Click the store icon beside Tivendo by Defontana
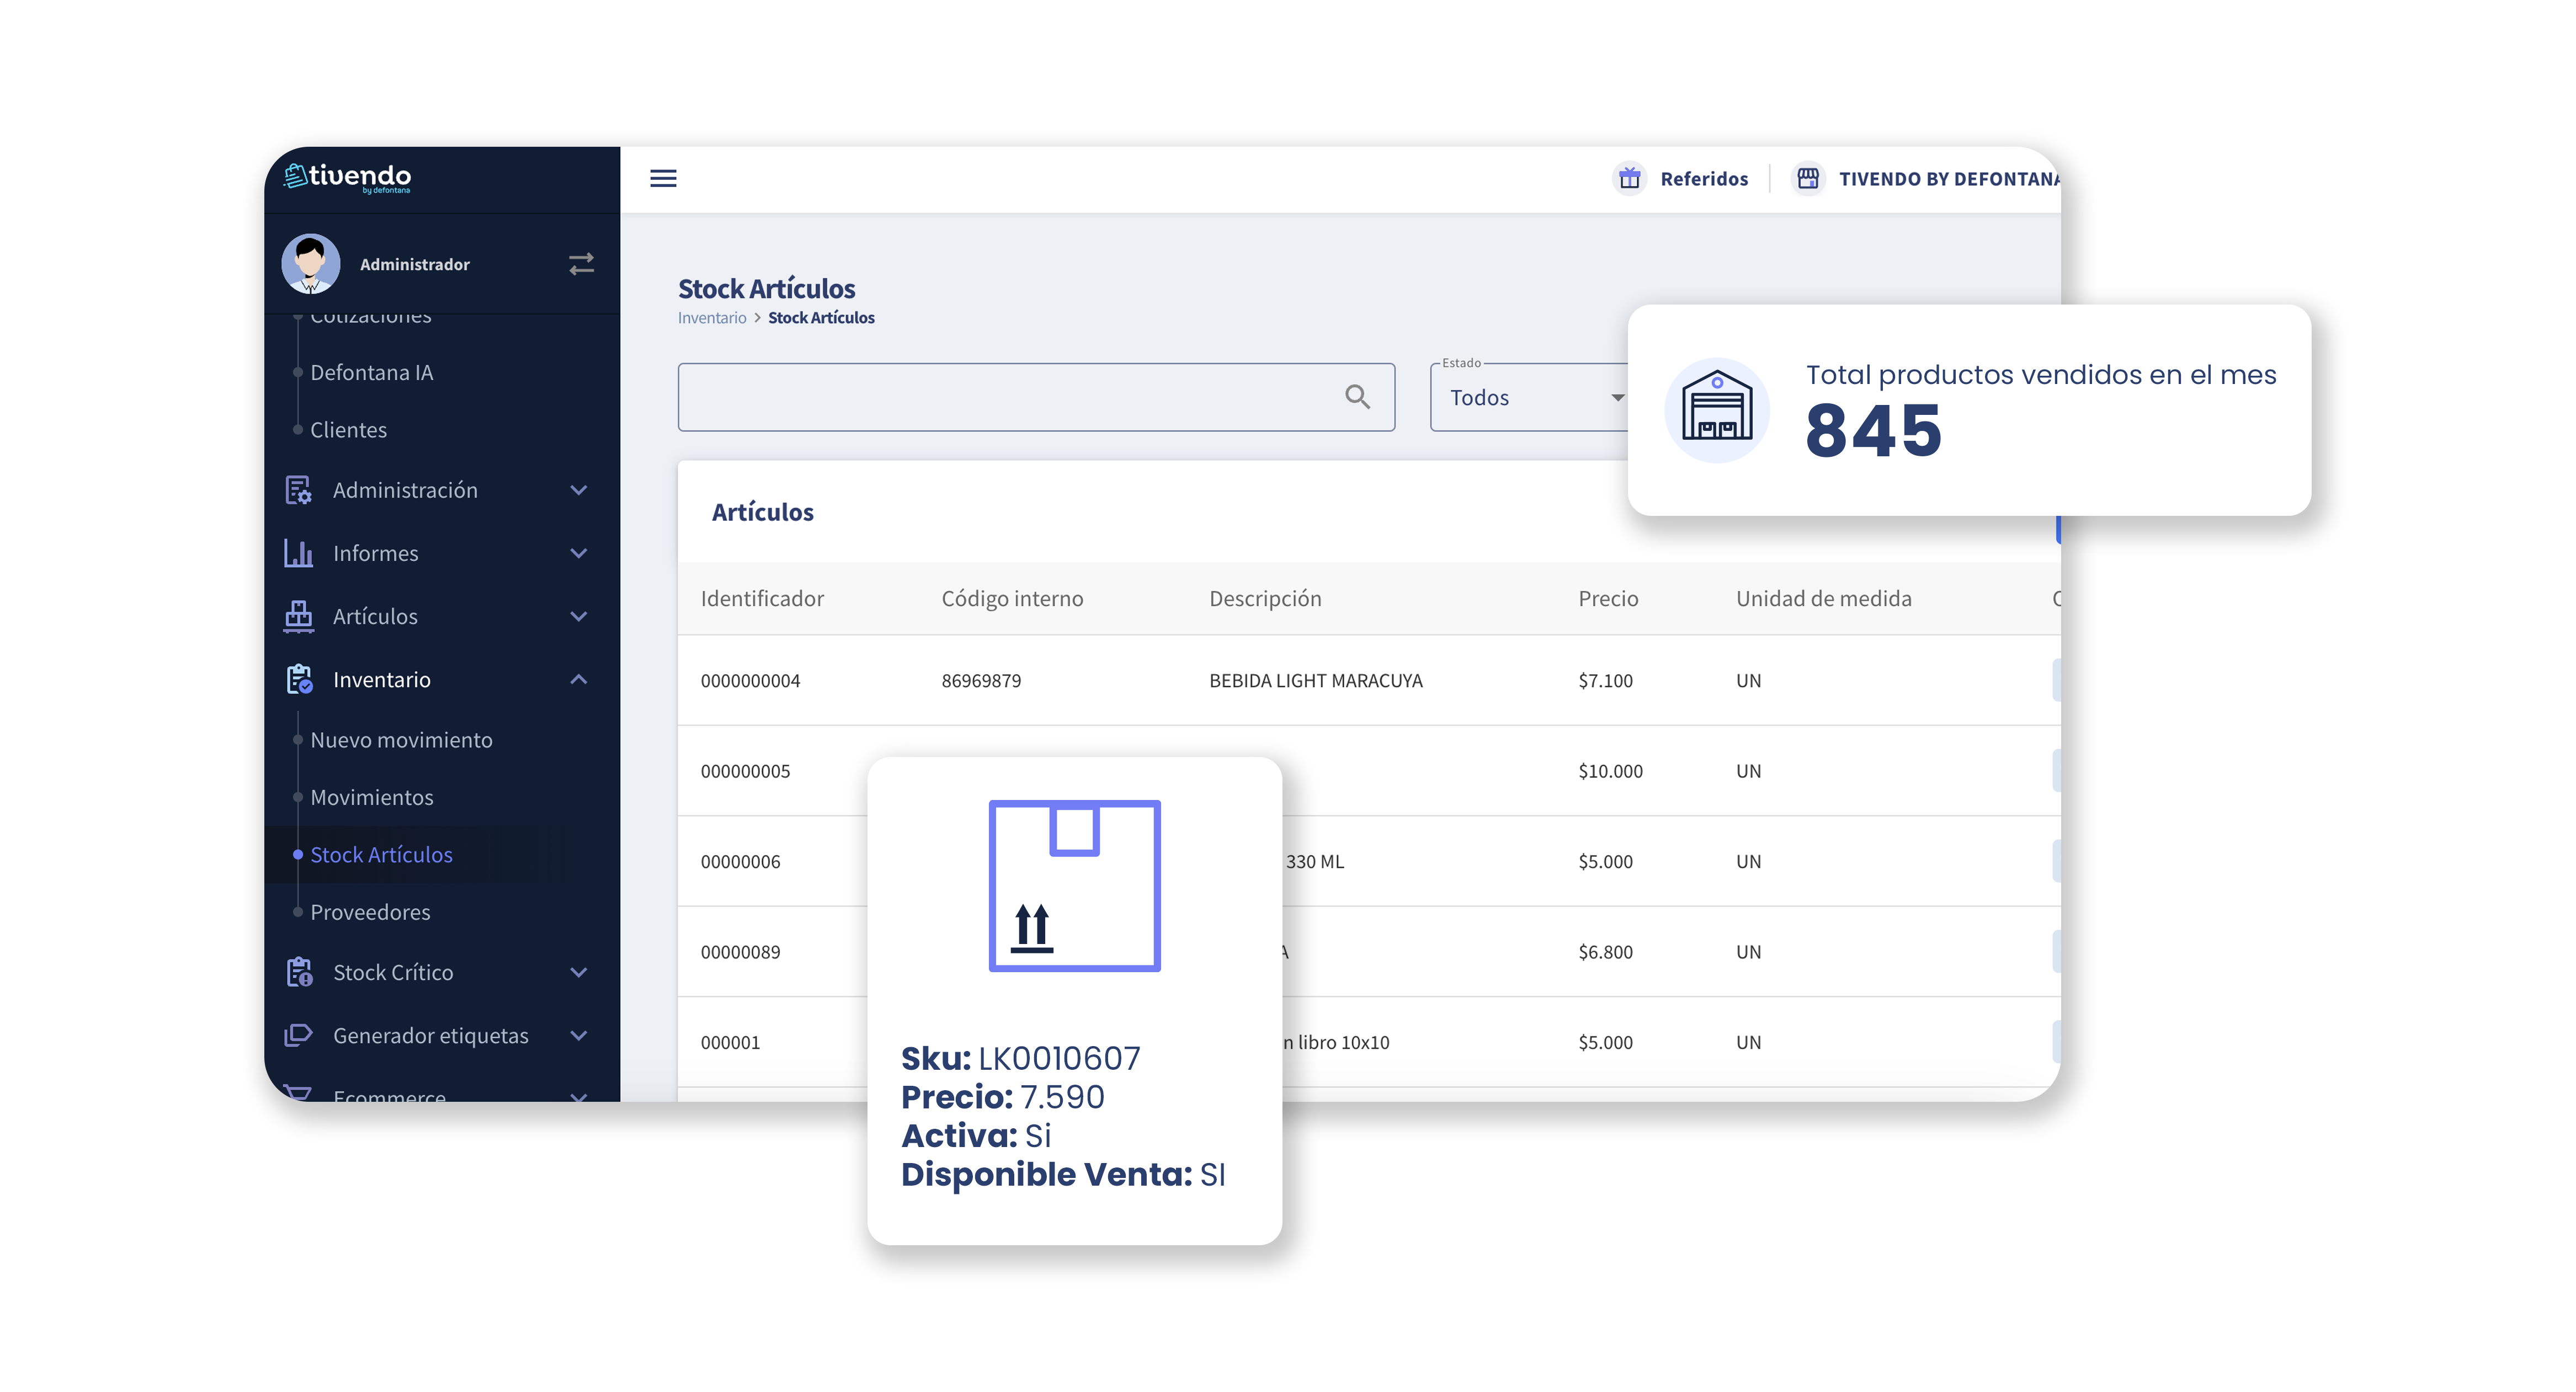This screenshot has height=1392, width=2576. coord(1808,178)
